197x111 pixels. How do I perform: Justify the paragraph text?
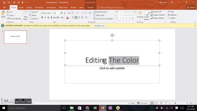pyautogui.click(x=82, y=18)
